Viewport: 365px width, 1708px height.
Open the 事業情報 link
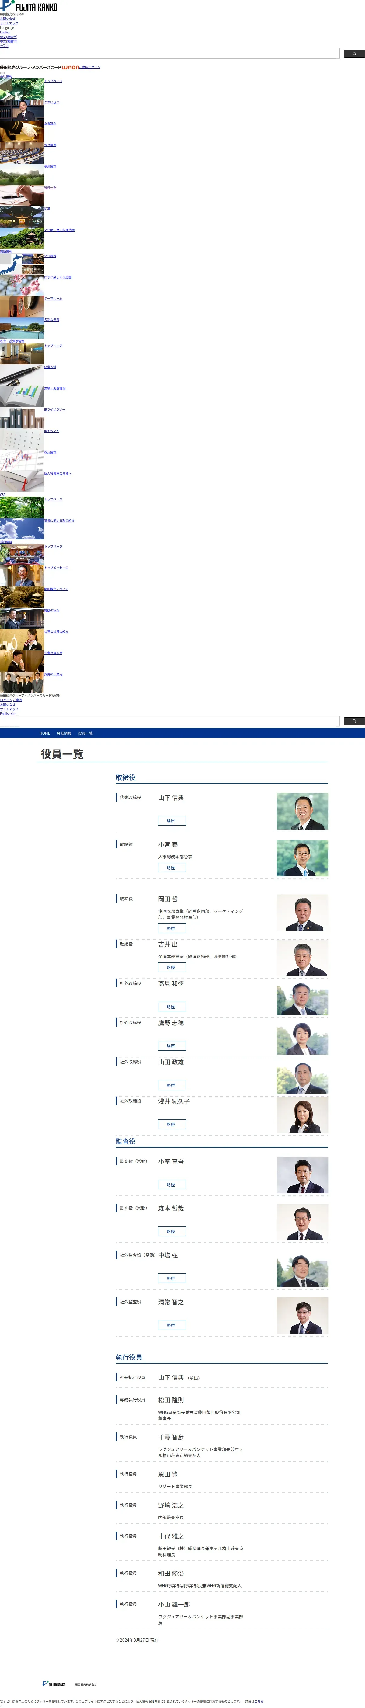tap(50, 166)
